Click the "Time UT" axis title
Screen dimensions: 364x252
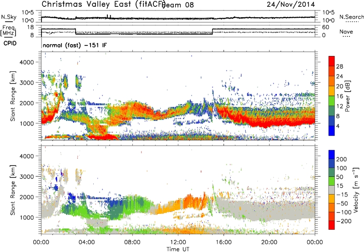point(178,249)
